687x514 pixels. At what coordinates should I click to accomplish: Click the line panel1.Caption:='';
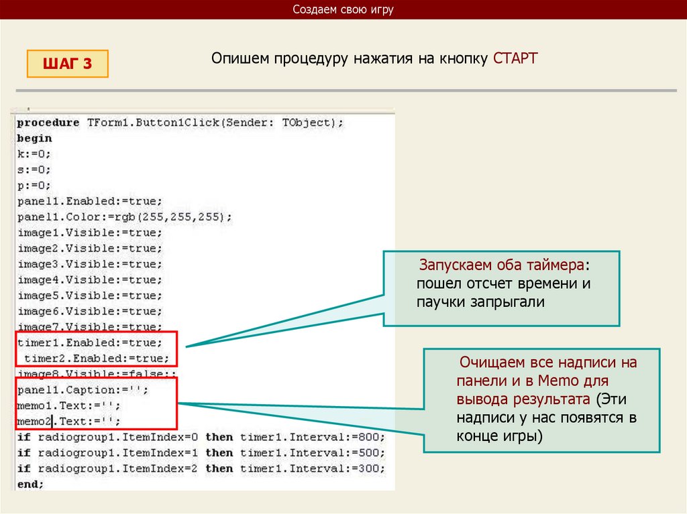(83, 390)
